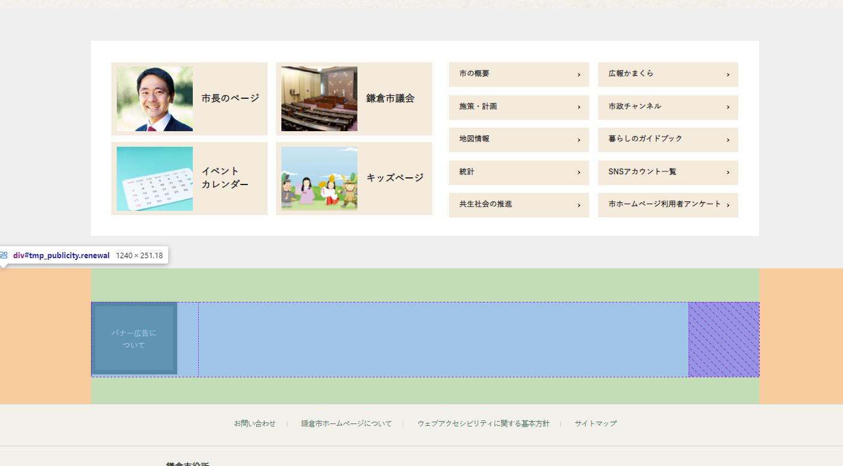Click the calendar image thumbnail
843x466 pixels.
click(x=154, y=178)
